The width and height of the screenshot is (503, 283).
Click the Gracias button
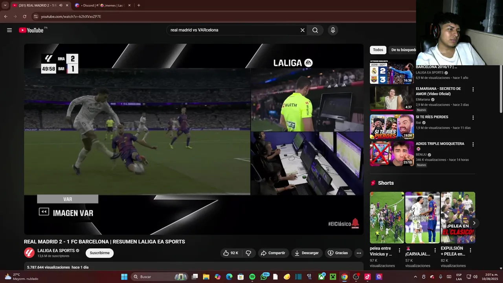click(x=338, y=253)
